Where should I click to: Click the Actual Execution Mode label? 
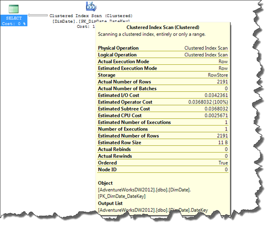[123, 61]
